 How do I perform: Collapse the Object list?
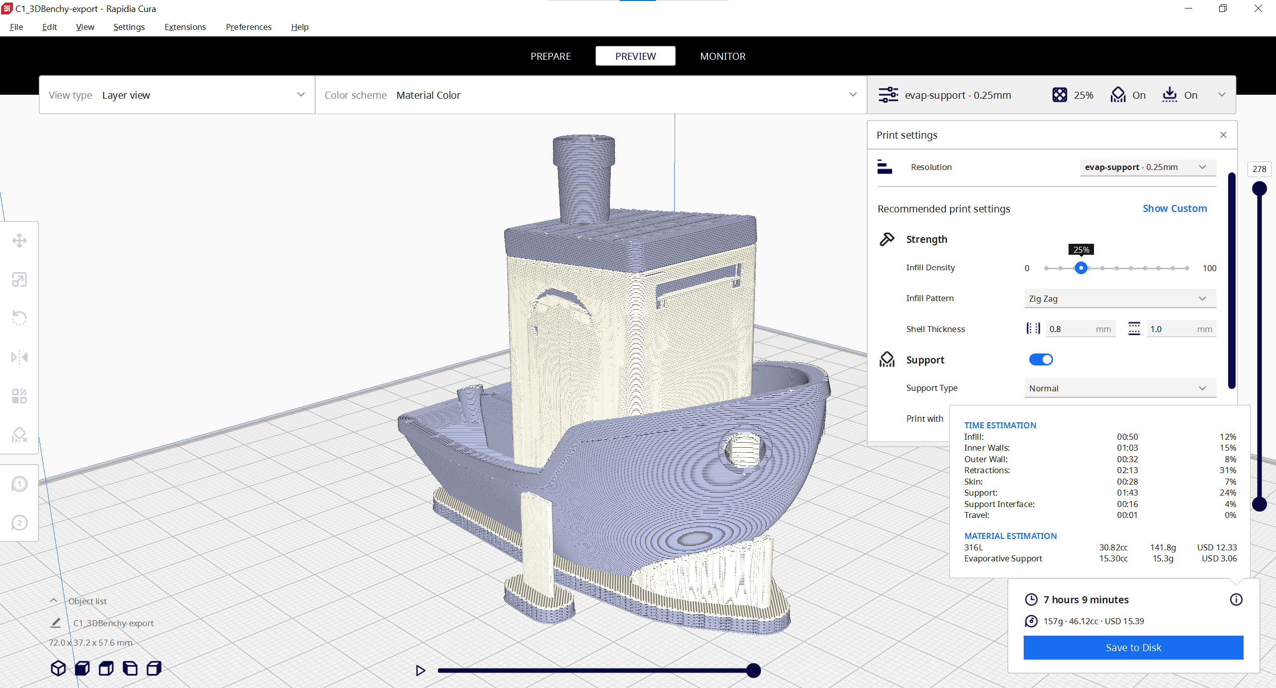pyautogui.click(x=54, y=601)
